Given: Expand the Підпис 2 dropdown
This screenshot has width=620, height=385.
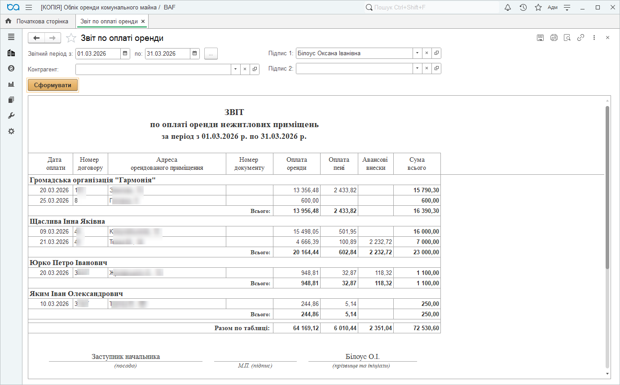Looking at the screenshot, I should [x=417, y=68].
